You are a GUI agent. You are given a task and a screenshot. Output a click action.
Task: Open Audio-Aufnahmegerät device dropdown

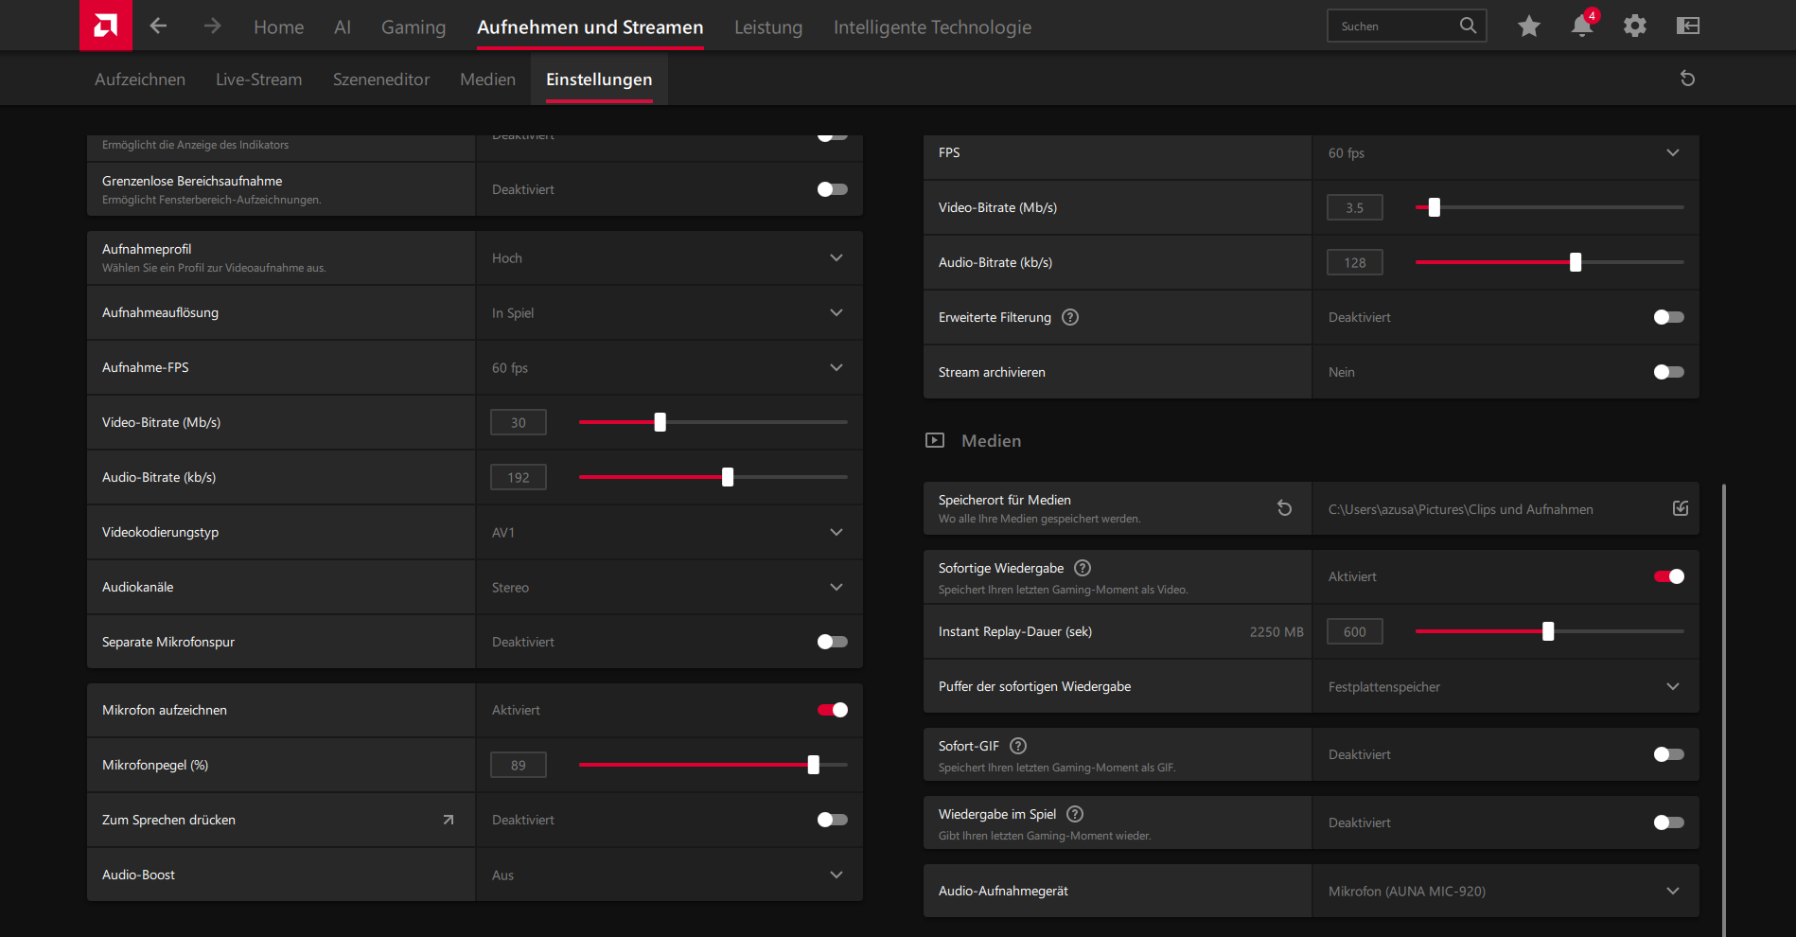[x=1505, y=891]
